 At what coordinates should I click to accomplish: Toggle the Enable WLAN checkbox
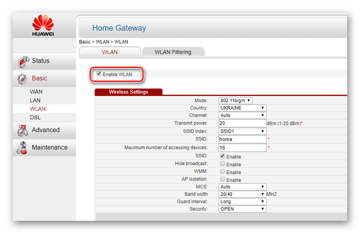pyautogui.click(x=99, y=73)
